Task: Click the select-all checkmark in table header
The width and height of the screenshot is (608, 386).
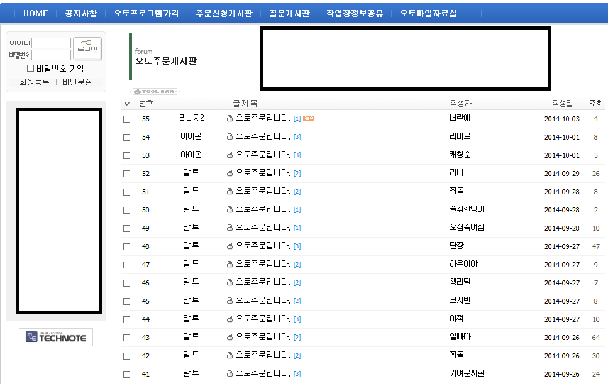Action: 128,104
